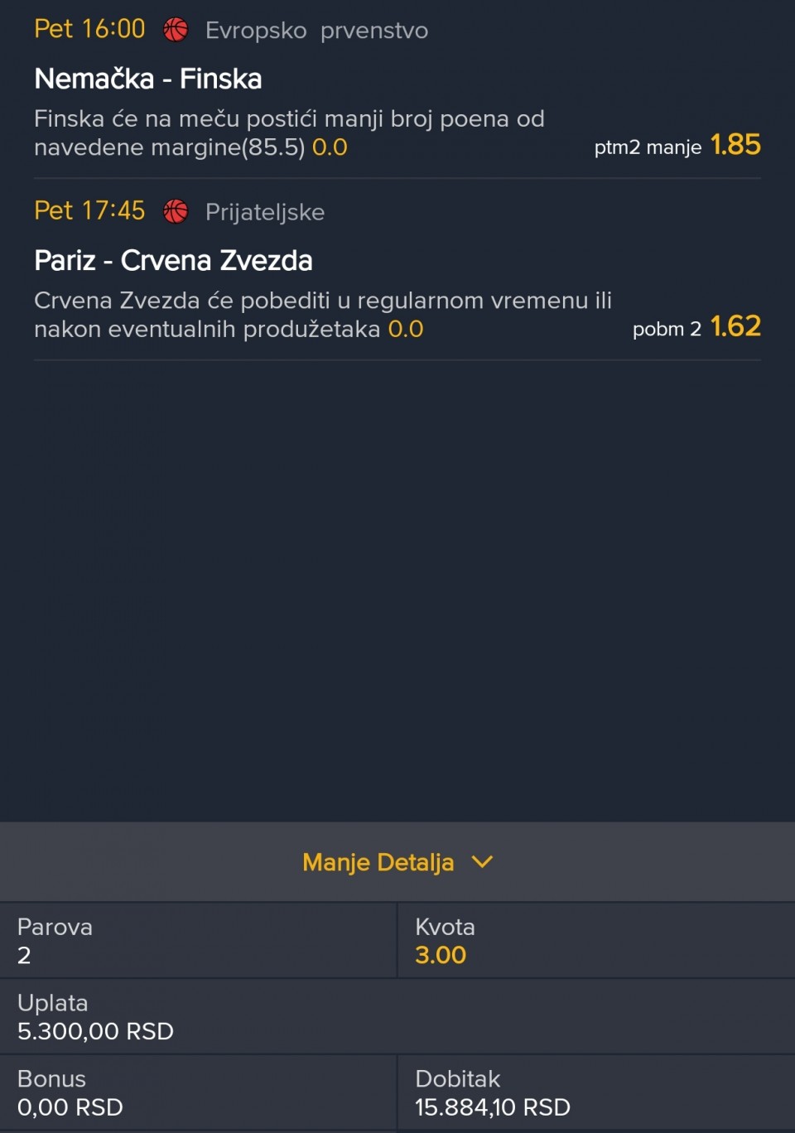This screenshot has width=795, height=1133.
Task: Open the Nemačka - Finska match
Action: click(148, 79)
